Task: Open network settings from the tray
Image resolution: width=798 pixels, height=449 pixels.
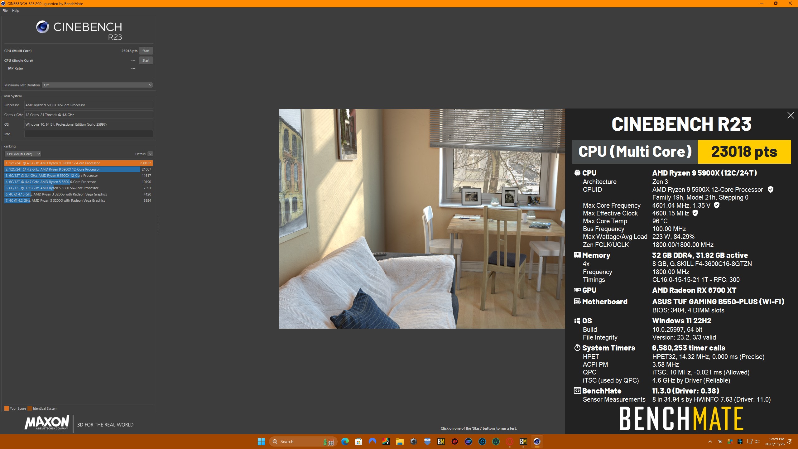Action: [x=750, y=442]
